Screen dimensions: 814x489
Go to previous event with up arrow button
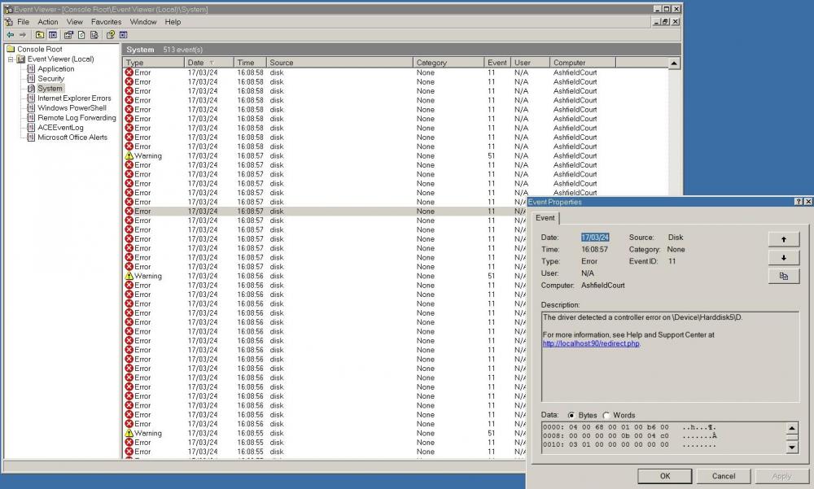coord(783,239)
